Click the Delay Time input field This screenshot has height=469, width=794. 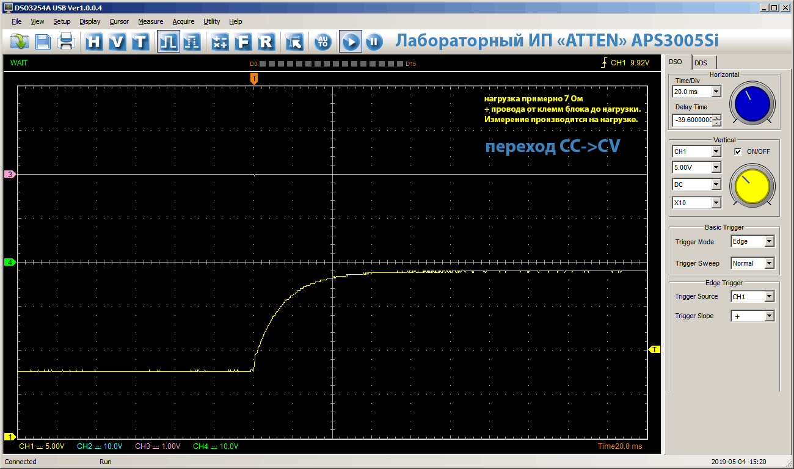click(x=693, y=120)
